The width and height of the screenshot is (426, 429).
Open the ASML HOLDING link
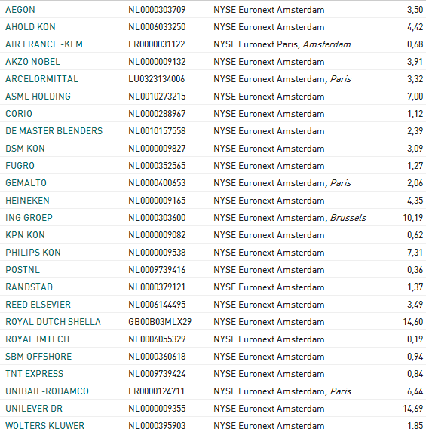pos(38,97)
